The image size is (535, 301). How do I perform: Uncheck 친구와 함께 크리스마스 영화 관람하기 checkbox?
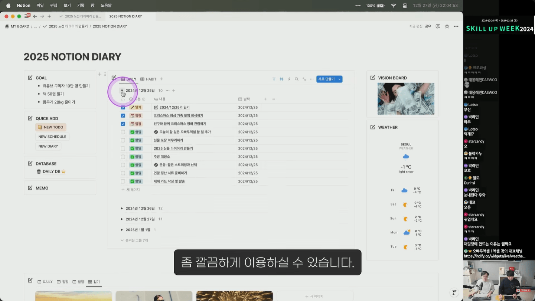[123, 124]
